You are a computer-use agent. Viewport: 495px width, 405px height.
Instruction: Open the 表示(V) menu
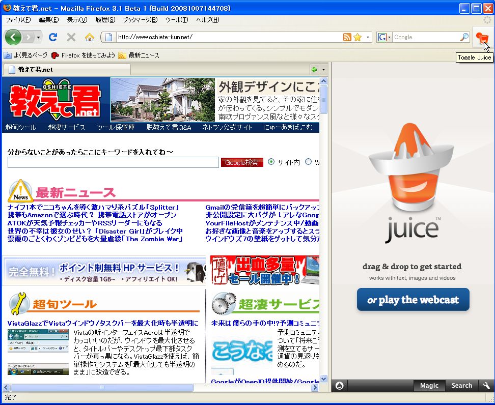[x=77, y=20]
